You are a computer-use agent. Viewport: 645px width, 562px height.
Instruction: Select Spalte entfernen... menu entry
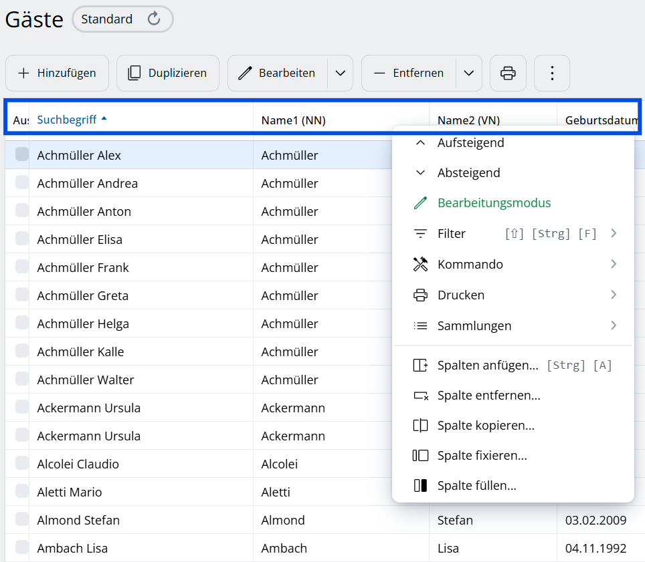513,395
